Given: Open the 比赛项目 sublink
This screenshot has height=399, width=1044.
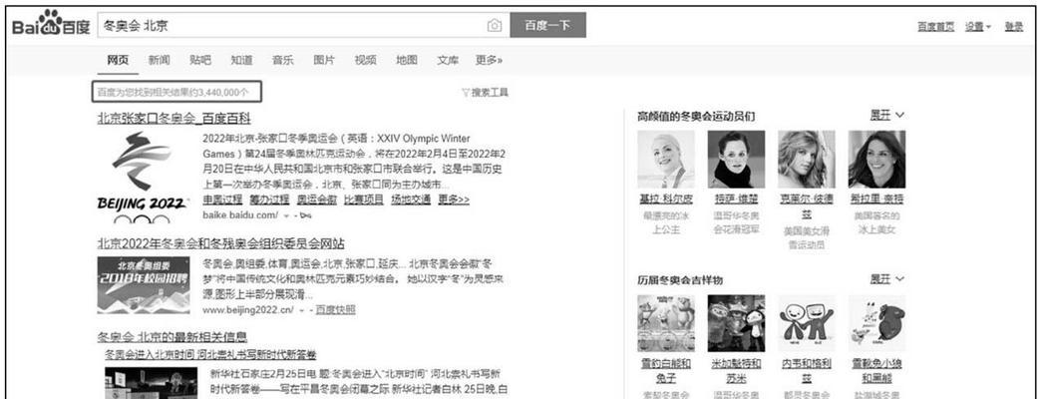Looking at the screenshot, I should click(364, 199).
